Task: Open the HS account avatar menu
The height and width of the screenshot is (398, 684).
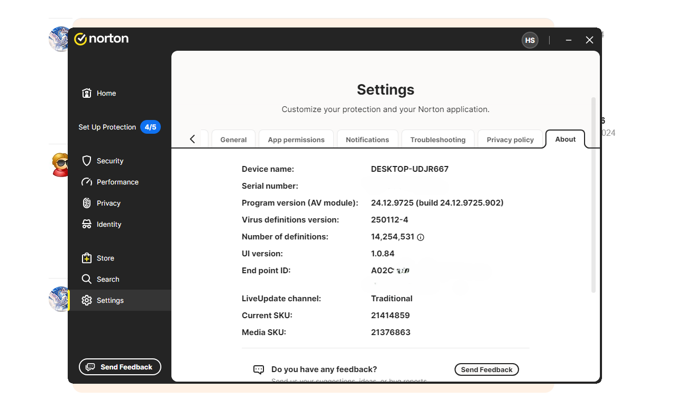Action: tap(530, 40)
